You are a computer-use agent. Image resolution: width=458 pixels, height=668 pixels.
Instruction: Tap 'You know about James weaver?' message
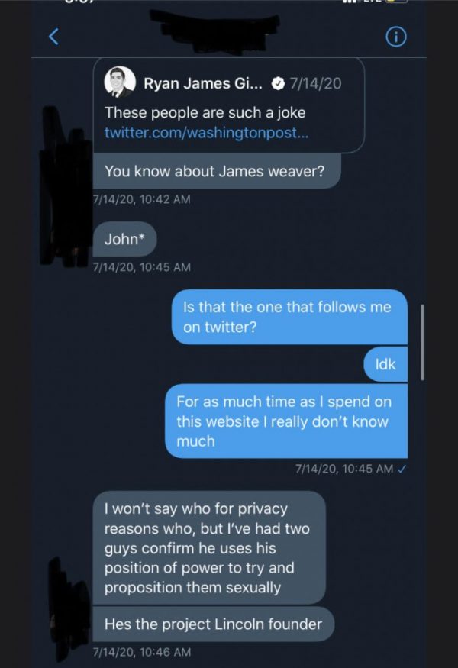[214, 172]
